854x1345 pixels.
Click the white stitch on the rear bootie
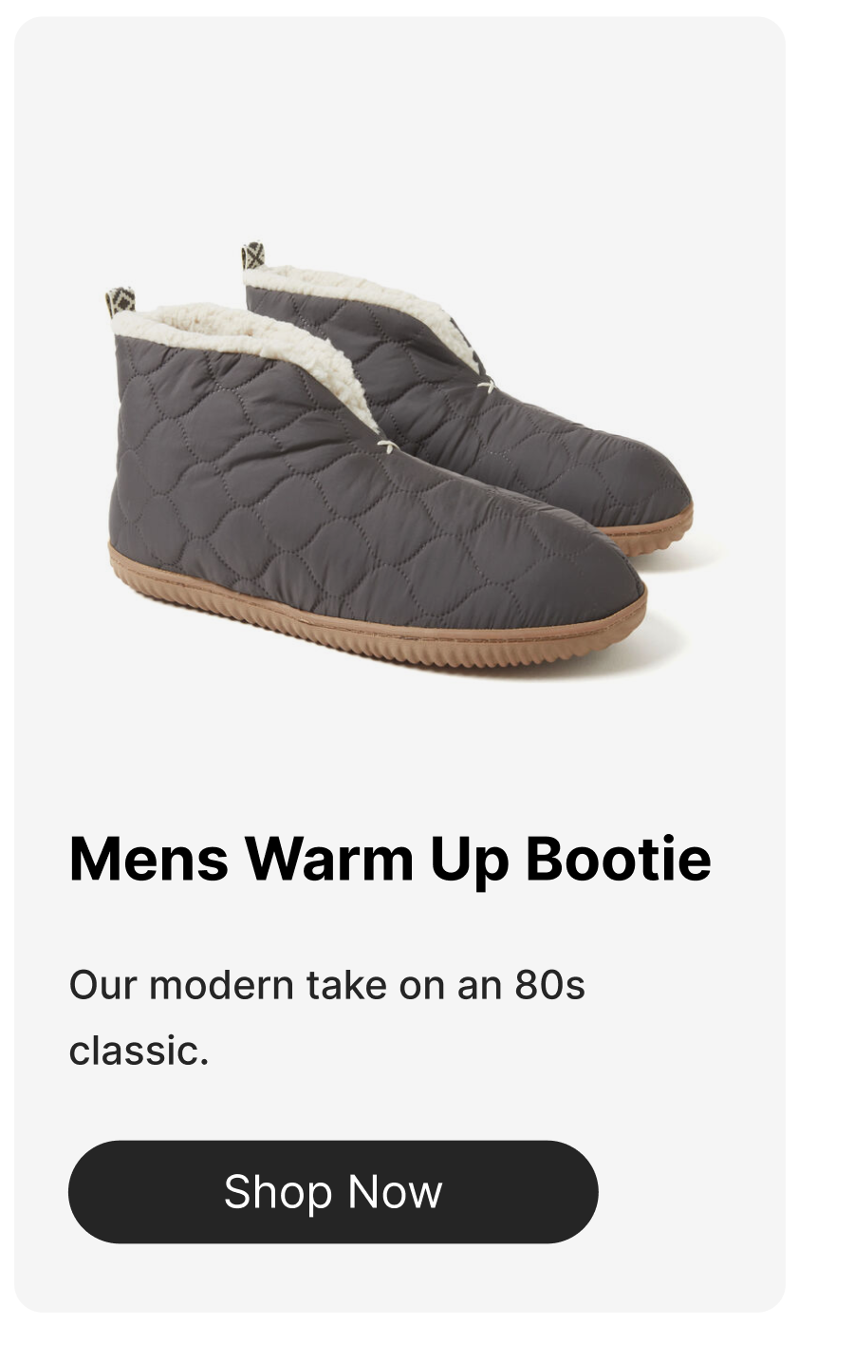[486, 386]
